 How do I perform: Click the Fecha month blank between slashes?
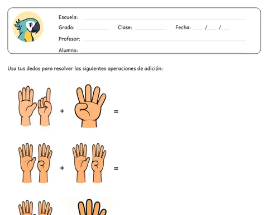click(x=212, y=29)
